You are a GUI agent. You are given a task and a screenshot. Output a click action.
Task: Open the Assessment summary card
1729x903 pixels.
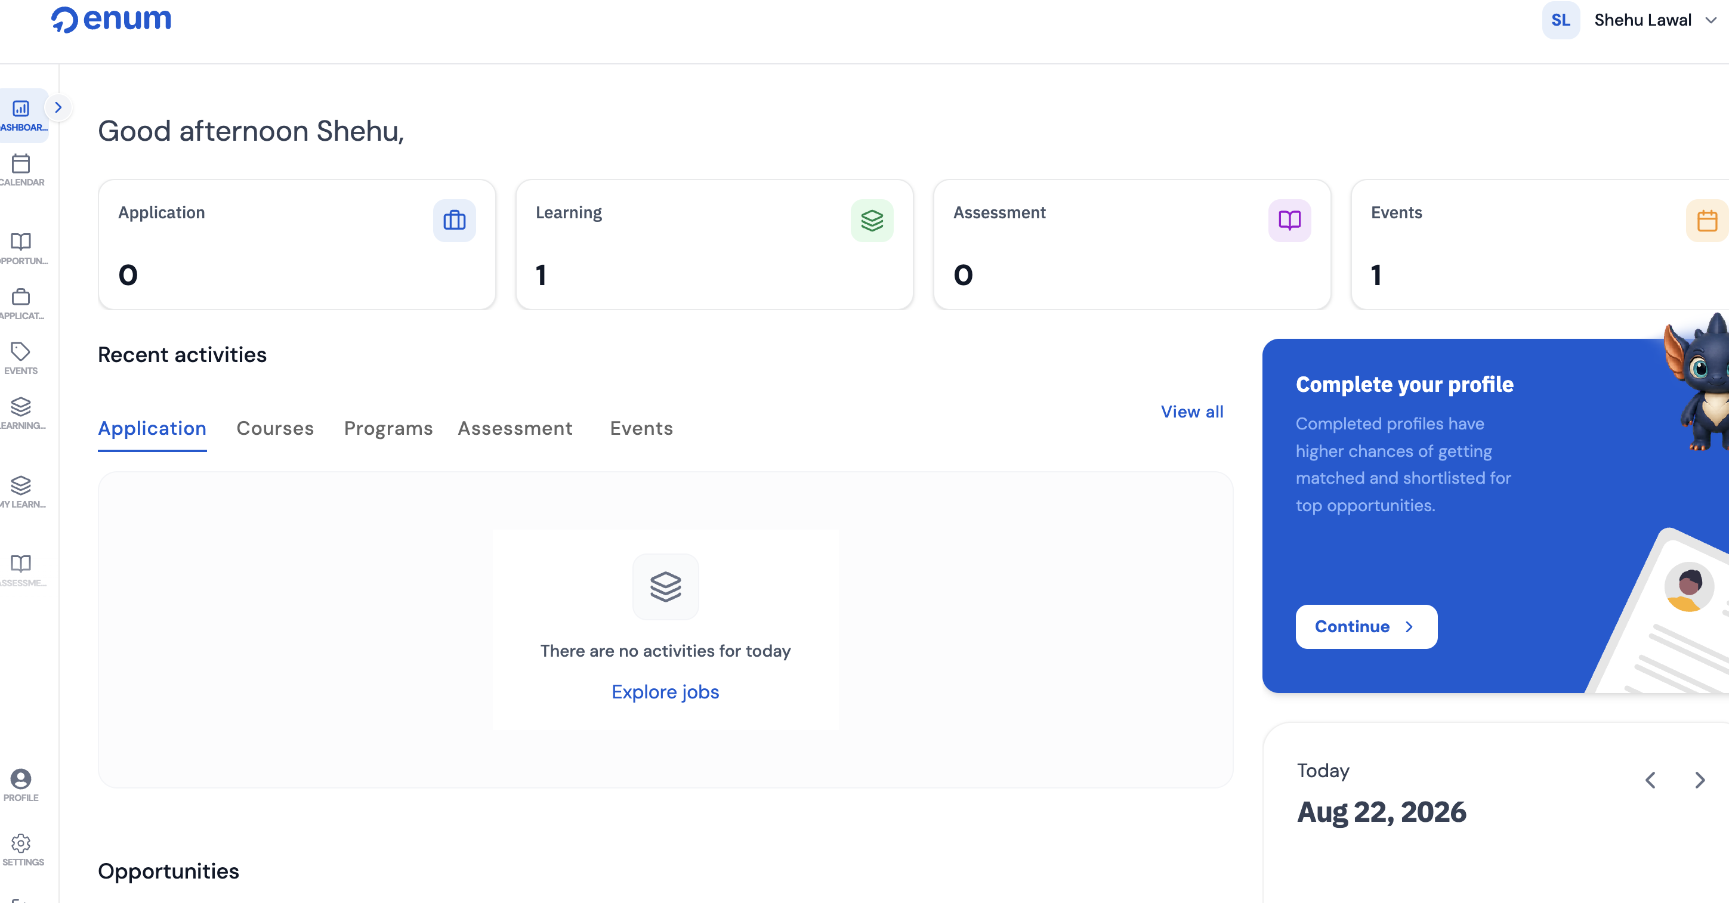point(1132,244)
